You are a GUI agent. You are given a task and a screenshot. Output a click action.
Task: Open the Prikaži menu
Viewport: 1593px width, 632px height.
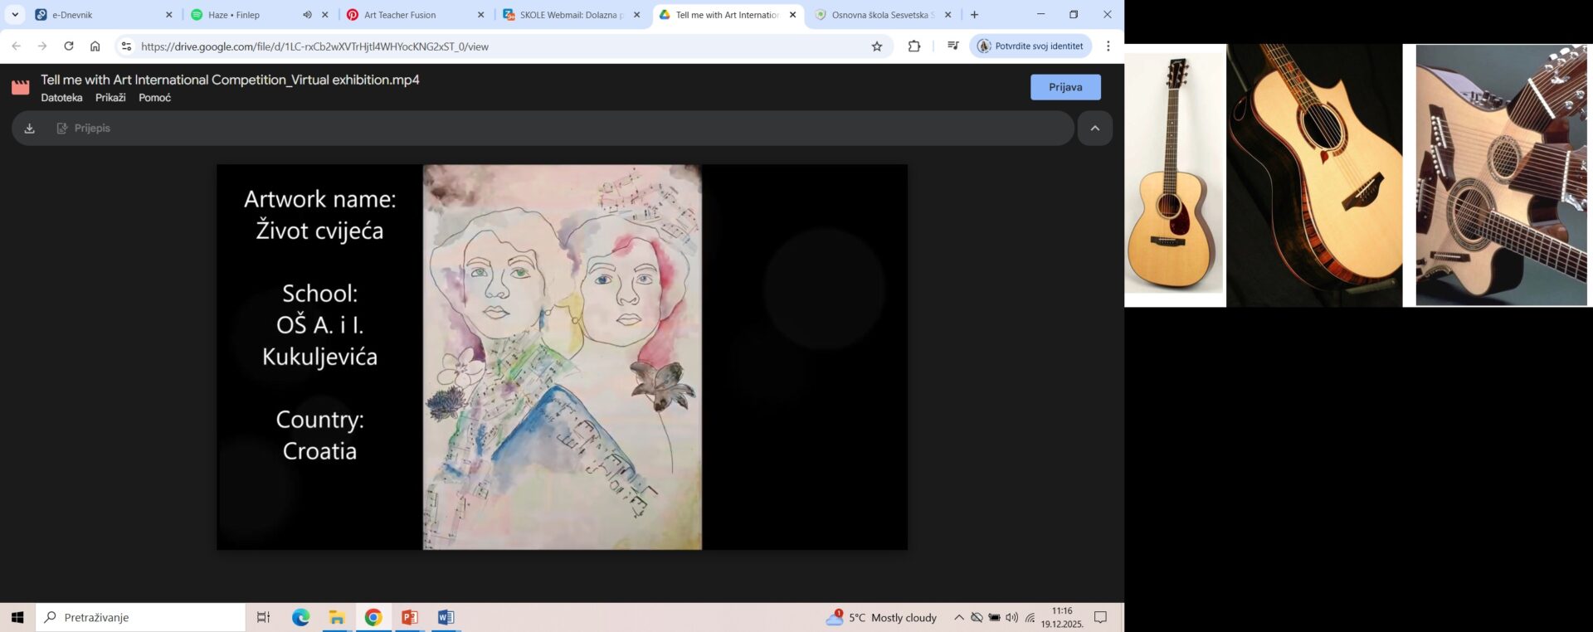point(110,98)
